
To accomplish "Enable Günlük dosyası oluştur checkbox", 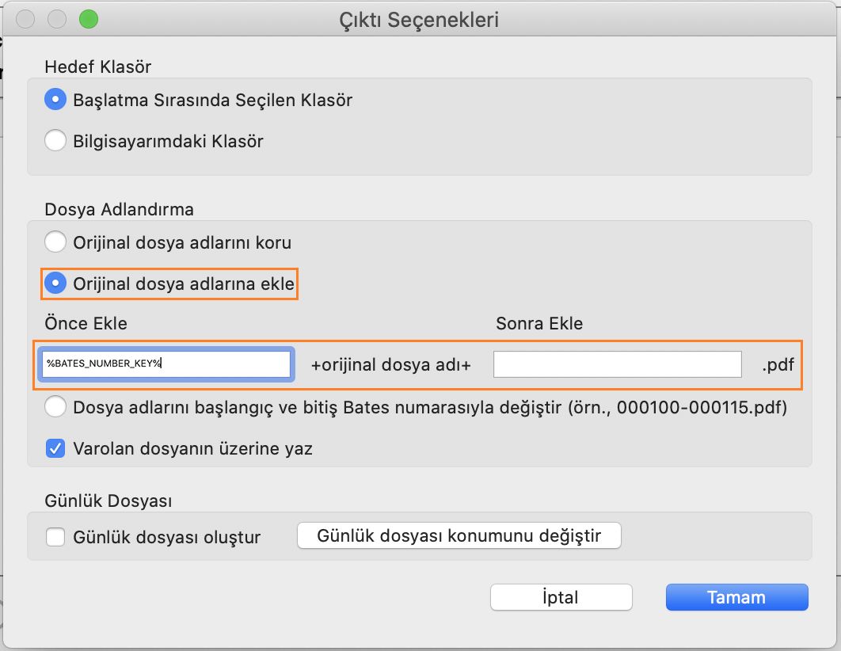I will point(55,537).
